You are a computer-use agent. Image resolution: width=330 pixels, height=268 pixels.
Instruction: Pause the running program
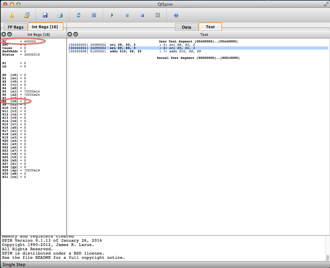pos(127,15)
